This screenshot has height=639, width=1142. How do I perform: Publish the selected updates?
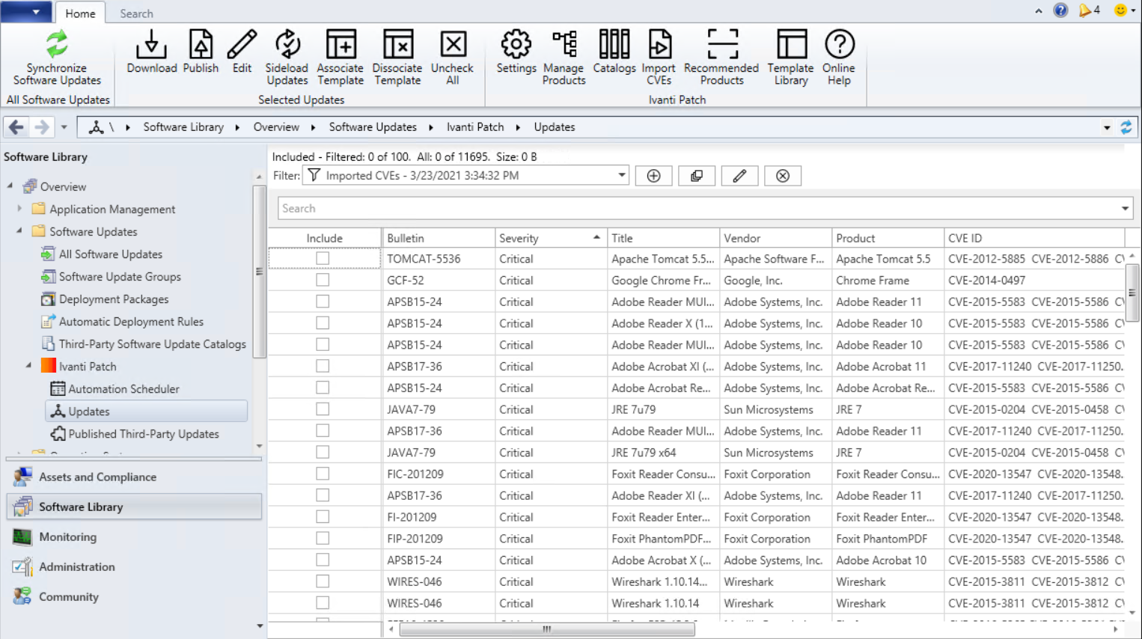pyautogui.click(x=201, y=45)
